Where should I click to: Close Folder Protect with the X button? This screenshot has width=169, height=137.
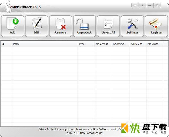(x=157, y=6)
